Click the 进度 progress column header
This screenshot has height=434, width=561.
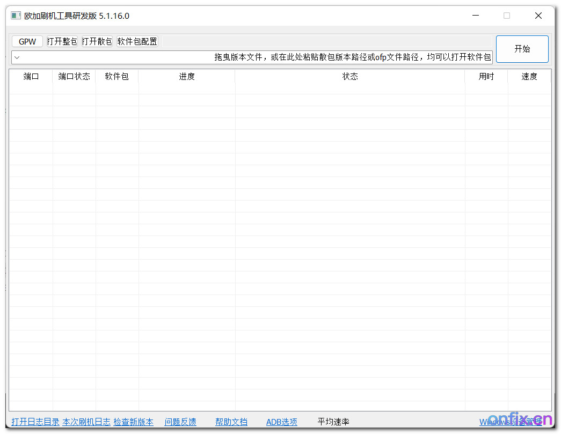pos(186,76)
